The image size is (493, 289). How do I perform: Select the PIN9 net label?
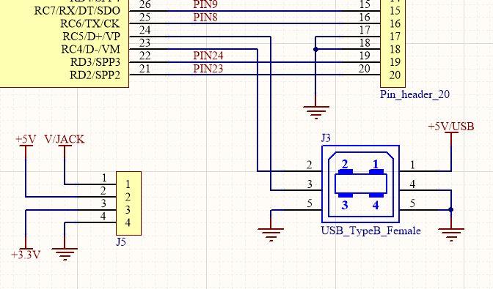click(205, 4)
